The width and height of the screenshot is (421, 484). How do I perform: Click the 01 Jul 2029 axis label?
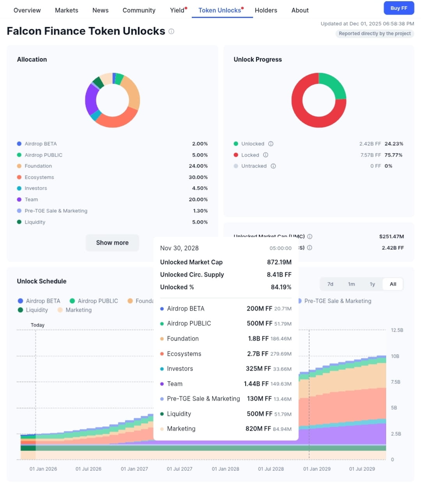pyautogui.click(x=362, y=469)
